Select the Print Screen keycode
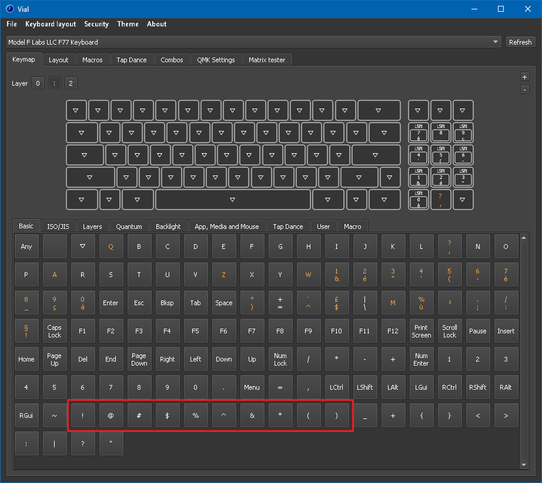This screenshot has height=483, width=542. point(421,330)
